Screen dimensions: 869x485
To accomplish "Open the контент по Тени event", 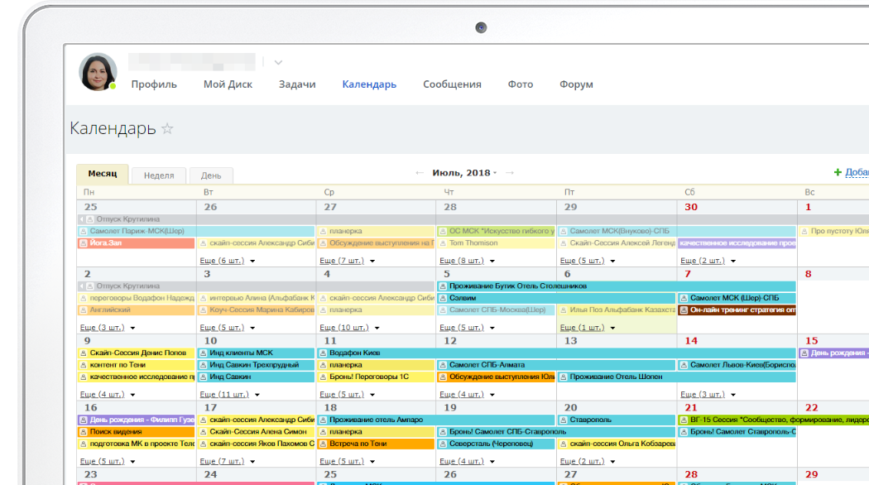I will click(137, 365).
